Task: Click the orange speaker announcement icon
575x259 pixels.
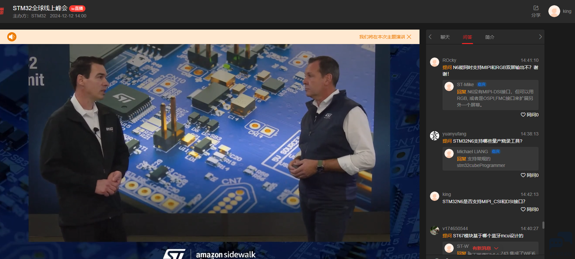Action: click(x=12, y=37)
